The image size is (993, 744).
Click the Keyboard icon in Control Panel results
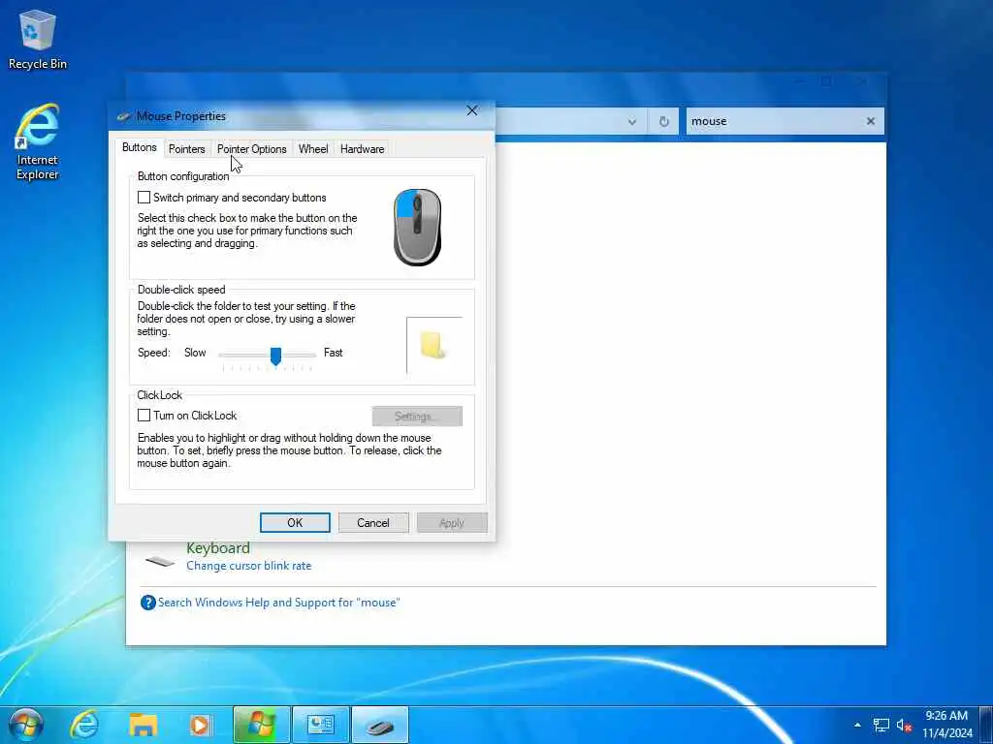pos(160,561)
